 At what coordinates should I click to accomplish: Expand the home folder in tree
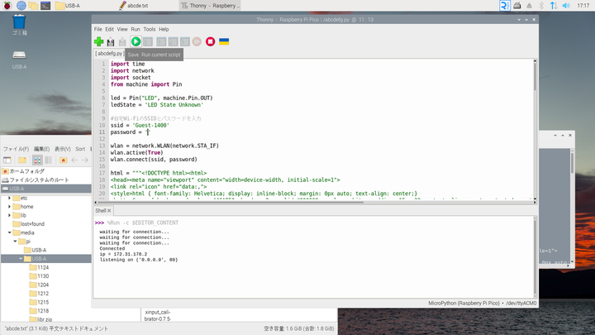coord(10,207)
